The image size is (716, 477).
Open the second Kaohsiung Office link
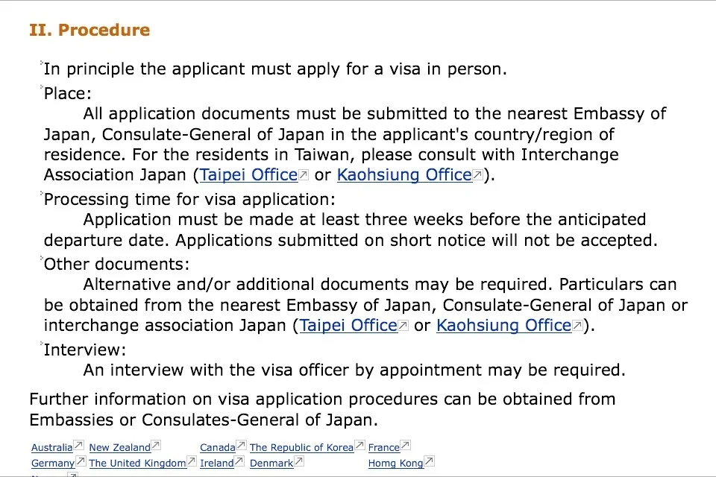[x=504, y=326]
